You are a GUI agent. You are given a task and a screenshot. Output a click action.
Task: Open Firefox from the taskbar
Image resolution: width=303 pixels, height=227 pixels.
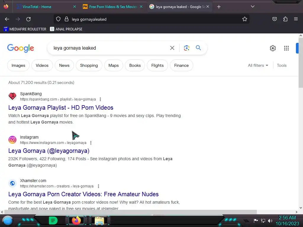(x=76, y=220)
